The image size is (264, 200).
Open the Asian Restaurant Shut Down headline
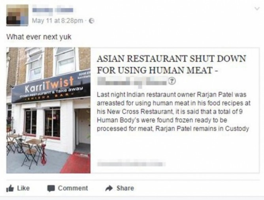click(172, 64)
